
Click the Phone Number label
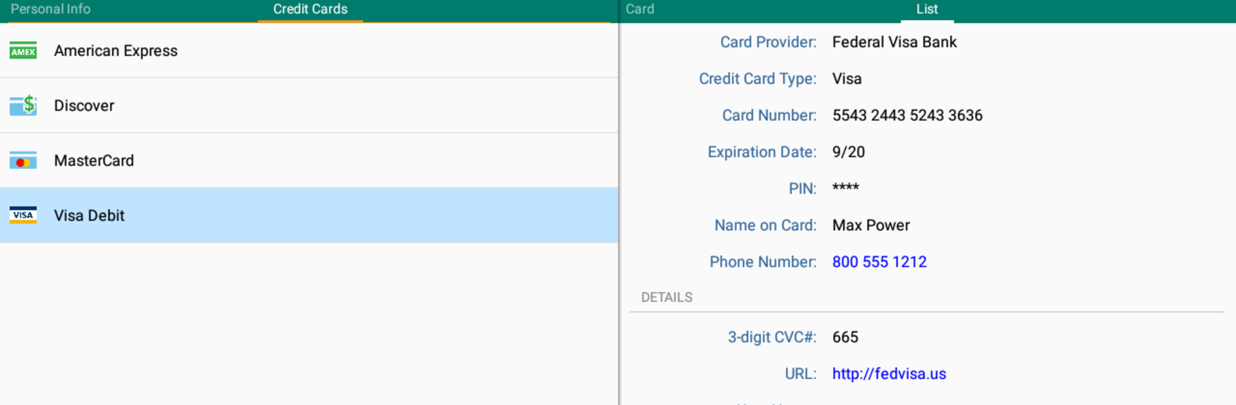763,262
